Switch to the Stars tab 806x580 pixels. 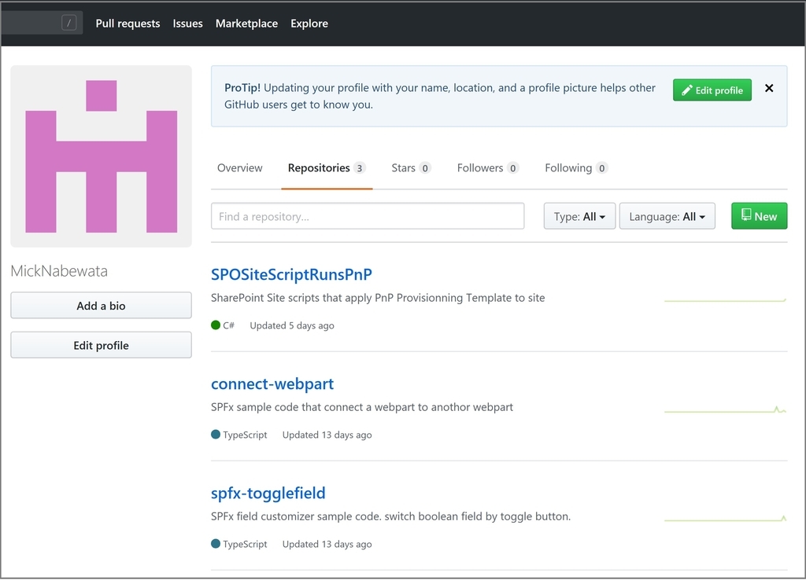coord(411,168)
